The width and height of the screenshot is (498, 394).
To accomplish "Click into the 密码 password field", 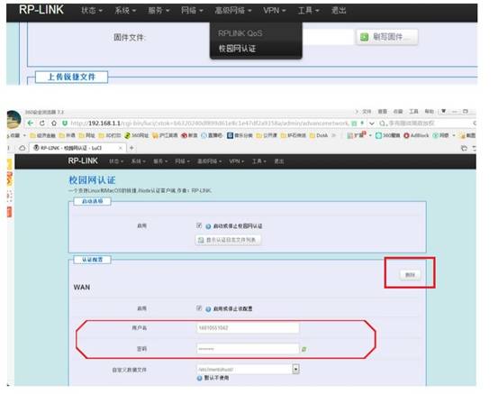I will pos(248,349).
